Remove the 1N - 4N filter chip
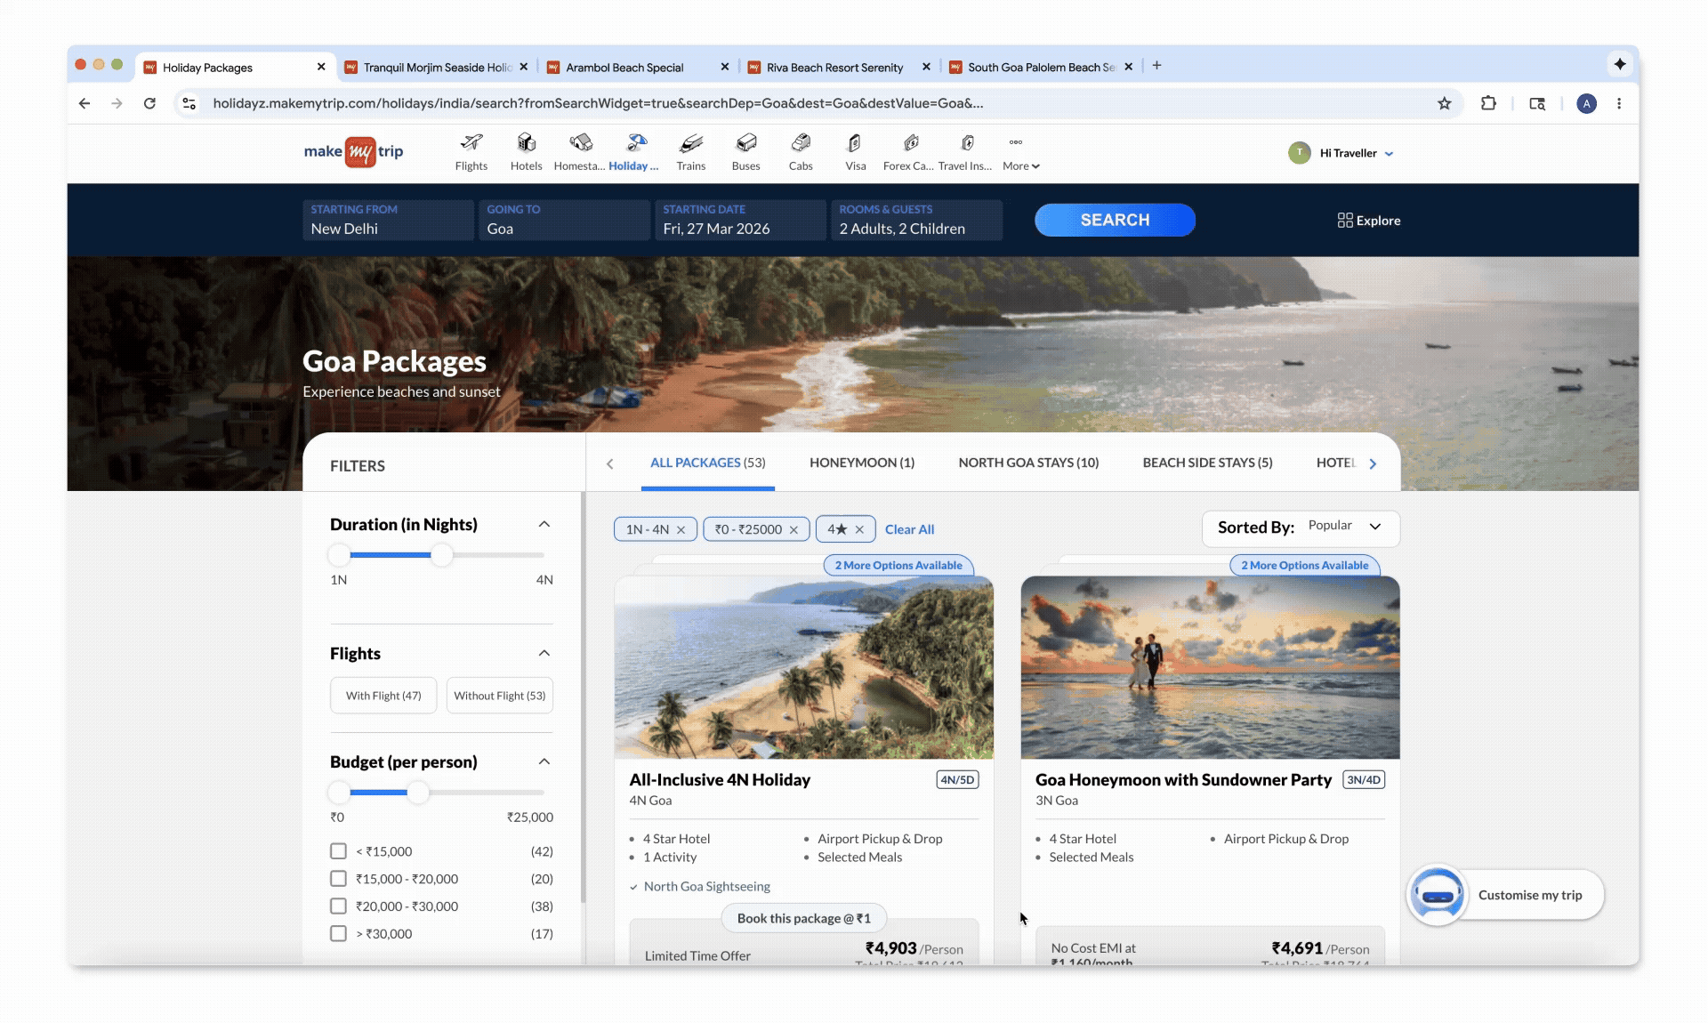 (681, 529)
